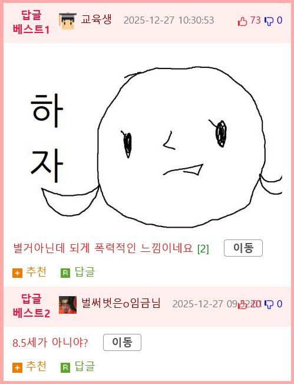Open 벌써벗은o임금님 profile avatar
The width and height of the screenshot is (294, 384).
click(x=68, y=304)
